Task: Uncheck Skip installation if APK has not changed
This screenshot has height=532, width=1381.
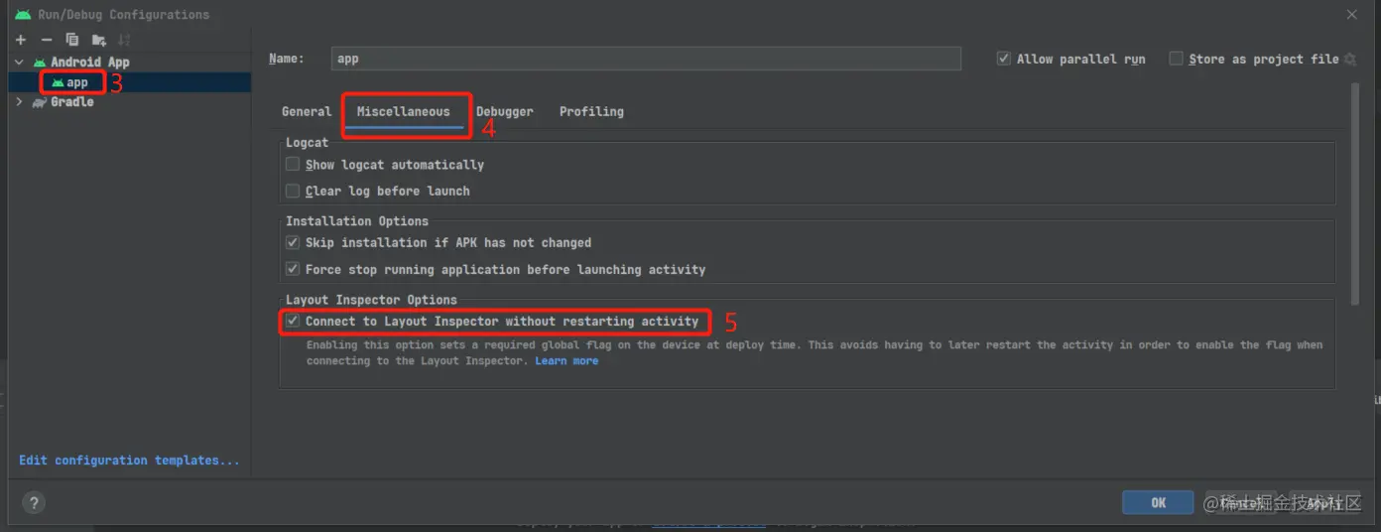Action: [x=293, y=242]
